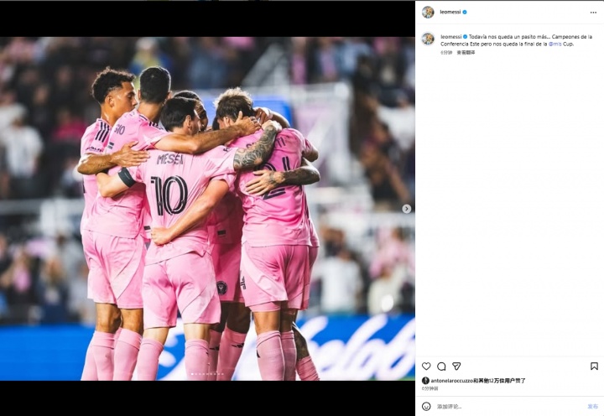The image size is (604, 416).
Task: Like the post with the heart icon
Action: pos(426,366)
